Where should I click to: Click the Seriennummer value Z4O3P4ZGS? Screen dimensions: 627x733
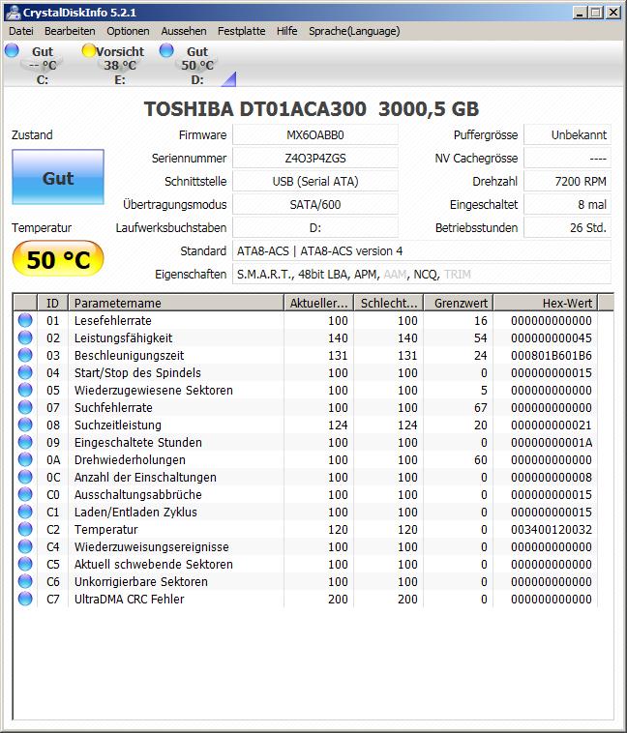click(315, 158)
